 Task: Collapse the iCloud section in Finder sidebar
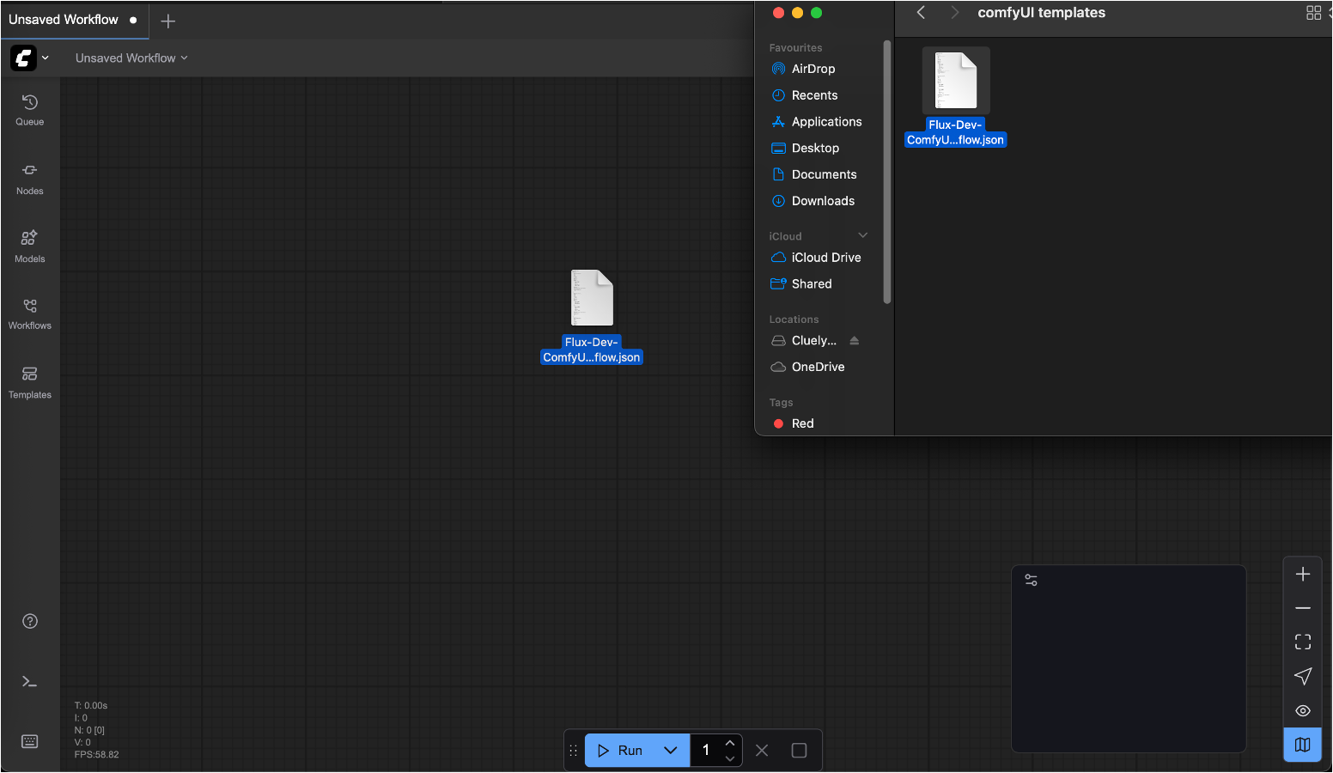click(x=863, y=235)
